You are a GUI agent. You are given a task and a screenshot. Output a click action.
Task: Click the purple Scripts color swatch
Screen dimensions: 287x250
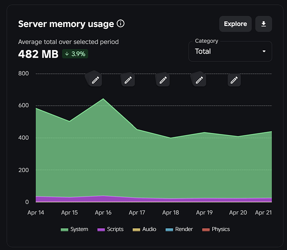(101, 229)
